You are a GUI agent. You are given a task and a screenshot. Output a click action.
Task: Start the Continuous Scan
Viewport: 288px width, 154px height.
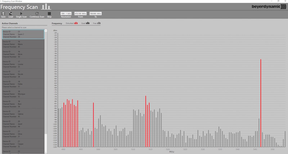pyautogui.click(x=37, y=13)
